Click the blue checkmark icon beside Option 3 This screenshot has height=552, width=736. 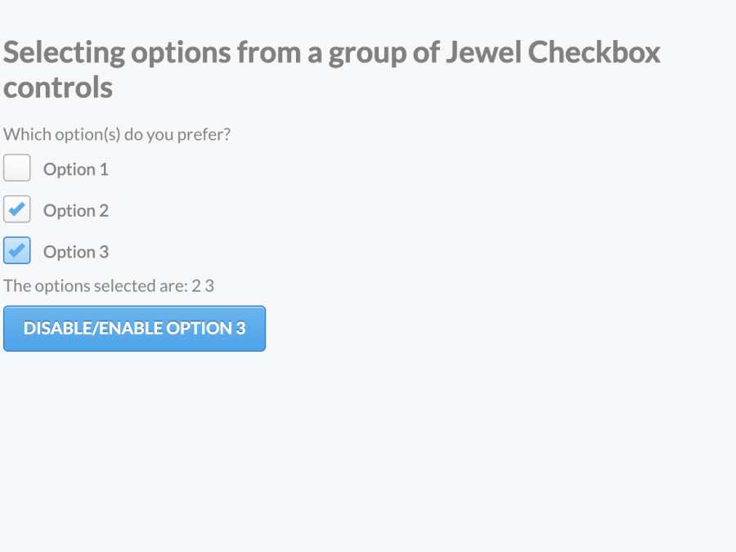17,250
